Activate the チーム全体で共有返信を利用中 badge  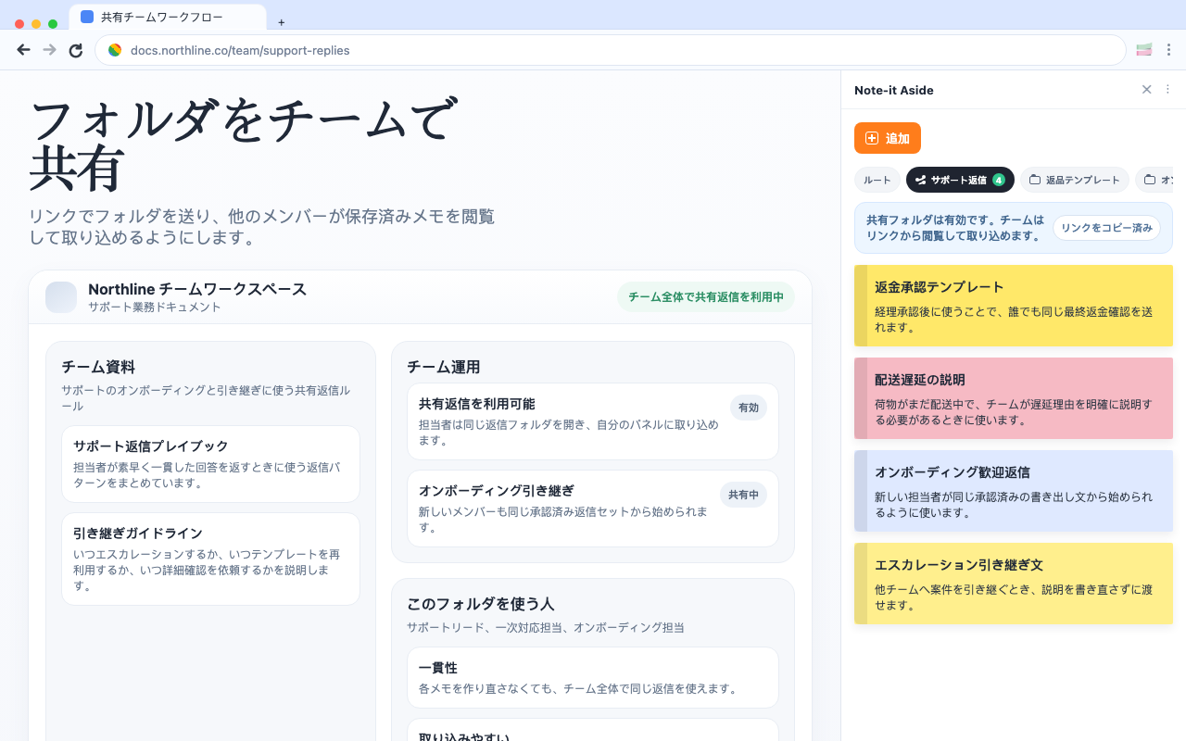point(706,297)
